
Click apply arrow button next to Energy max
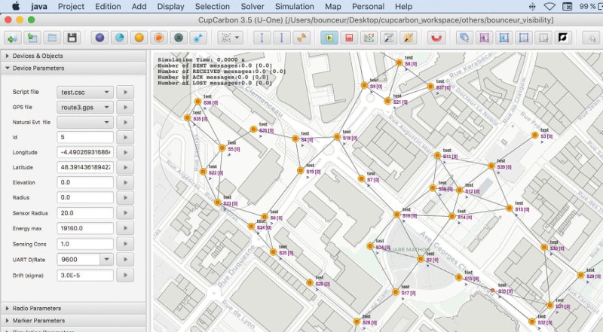tap(126, 228)
